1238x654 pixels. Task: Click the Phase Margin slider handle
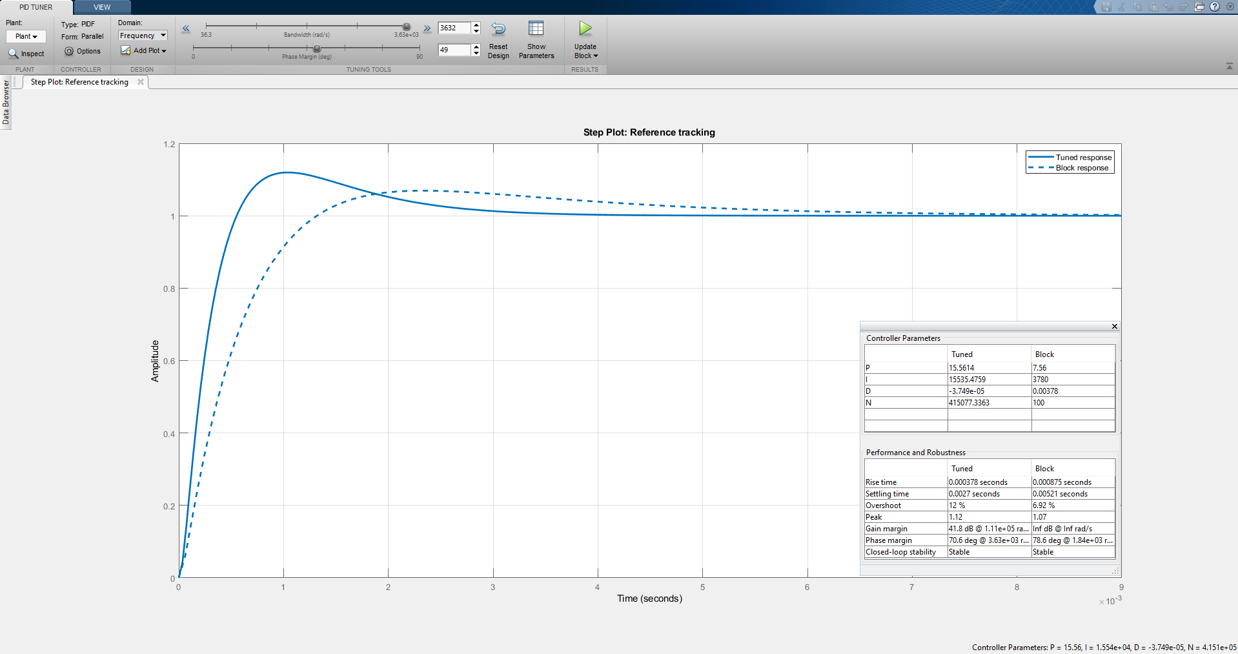pyautogui.click(x=317, y=48)
